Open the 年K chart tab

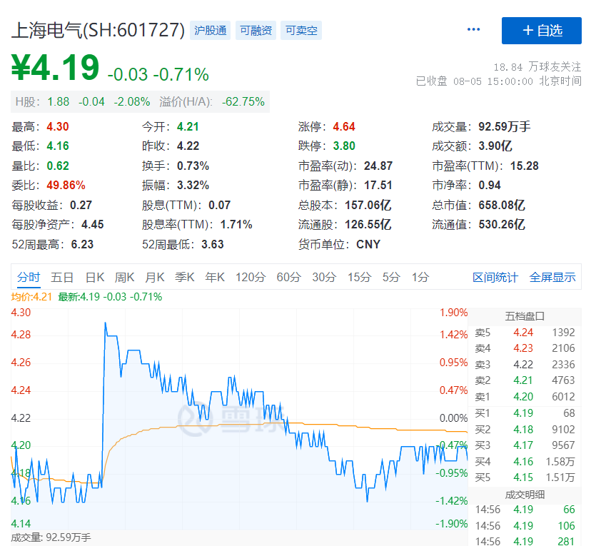pos(215,278)
